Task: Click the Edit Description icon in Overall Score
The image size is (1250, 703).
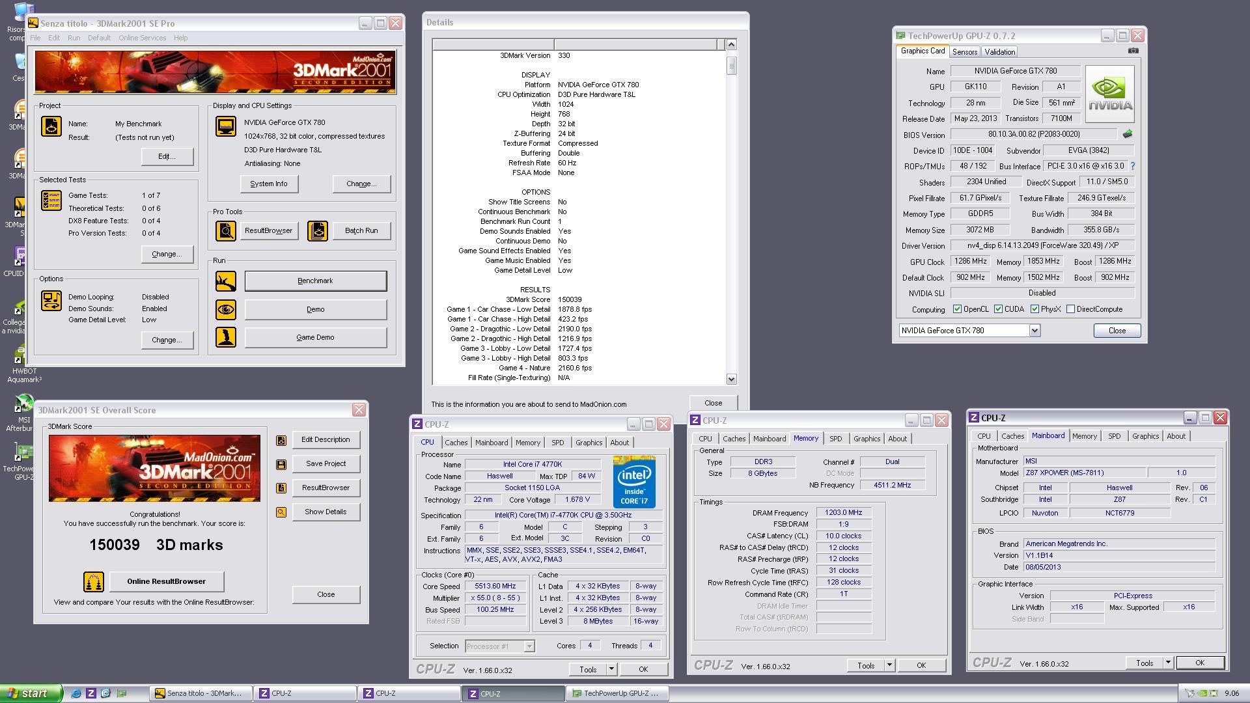Action: 281,441
